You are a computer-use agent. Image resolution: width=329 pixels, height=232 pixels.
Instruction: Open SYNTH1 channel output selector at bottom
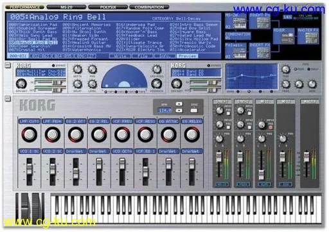click(x=222, y=184)
